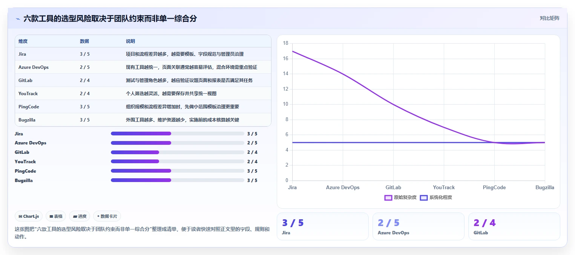
Task: Click the 18 value on chart y-axis
Action: click(285, 43)
